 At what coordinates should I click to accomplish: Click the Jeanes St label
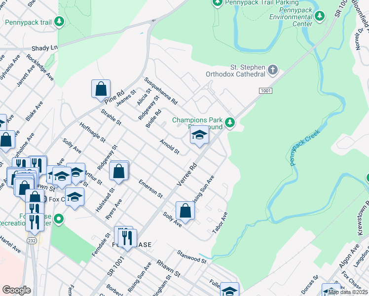tap(126, 98)
